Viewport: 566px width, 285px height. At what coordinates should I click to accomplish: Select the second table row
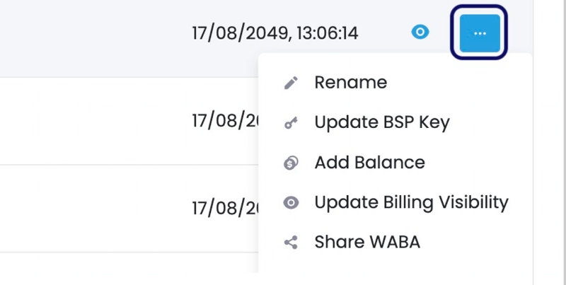pos(129,121)
